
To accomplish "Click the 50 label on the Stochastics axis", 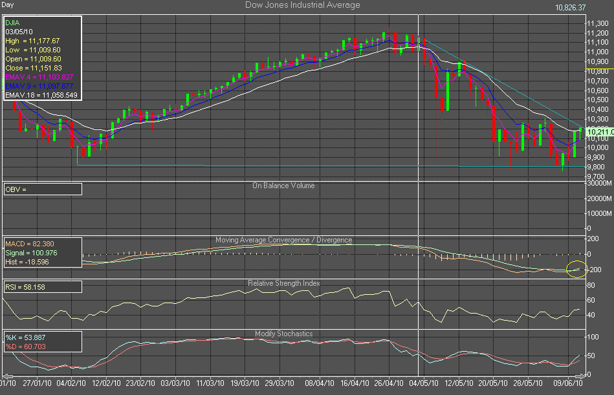I will click(x=591, y=356).
